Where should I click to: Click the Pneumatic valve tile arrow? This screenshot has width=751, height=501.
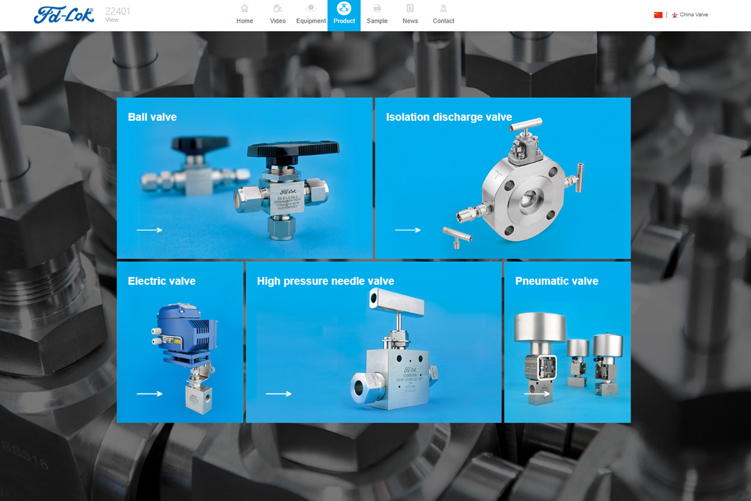coord(537,394)
